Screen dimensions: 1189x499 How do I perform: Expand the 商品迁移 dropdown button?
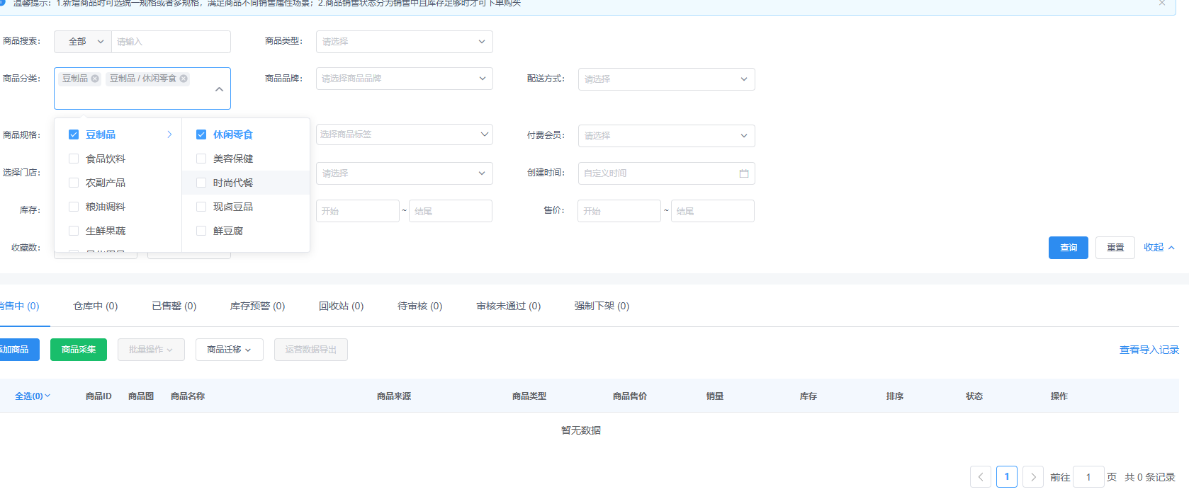pos(229,350)
